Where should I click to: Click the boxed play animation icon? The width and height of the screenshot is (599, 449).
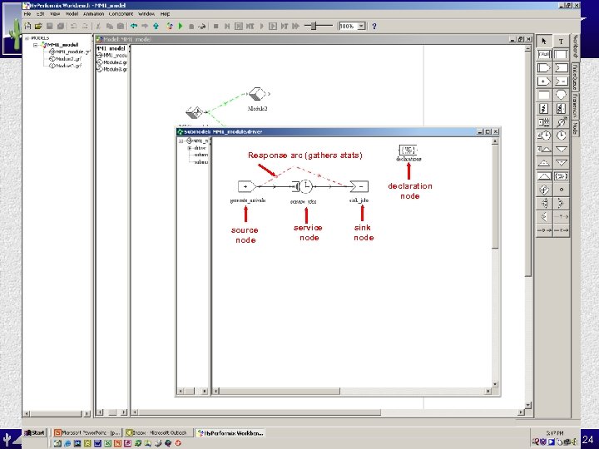(273, 27)
